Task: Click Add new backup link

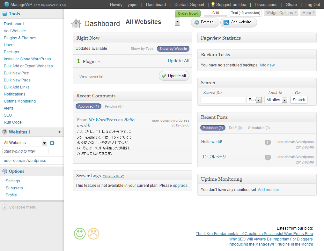Action: click(267, 65)
